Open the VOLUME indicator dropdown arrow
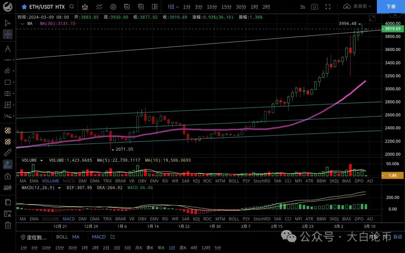 click(41, 160)
